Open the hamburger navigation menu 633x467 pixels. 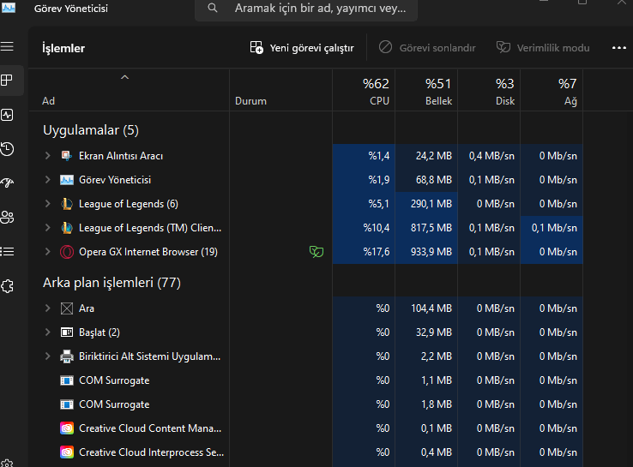pos(7,47)
